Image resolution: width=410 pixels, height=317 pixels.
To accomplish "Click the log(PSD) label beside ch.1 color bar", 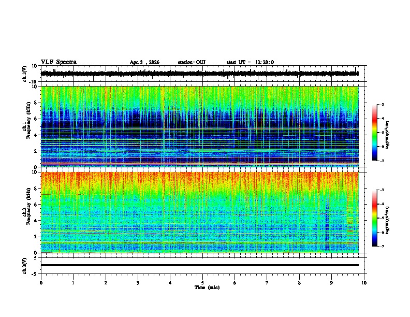I will [388, 135].
